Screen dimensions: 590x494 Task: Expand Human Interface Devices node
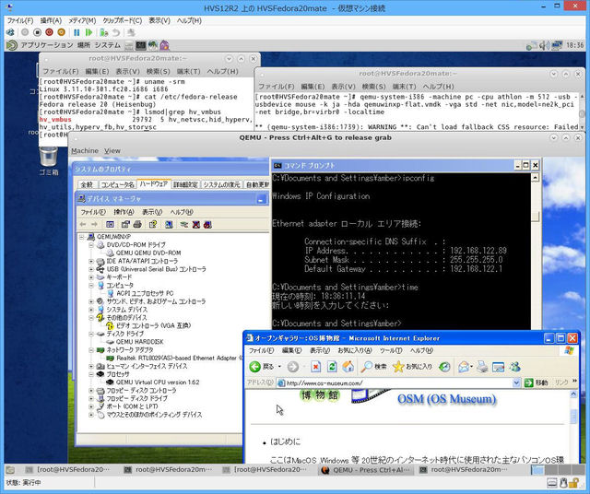[91, 366]
